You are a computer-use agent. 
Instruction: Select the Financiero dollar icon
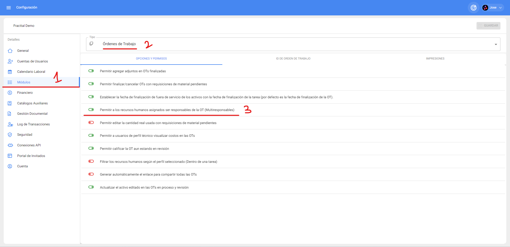pyautogui.click(x=10, y=93)
